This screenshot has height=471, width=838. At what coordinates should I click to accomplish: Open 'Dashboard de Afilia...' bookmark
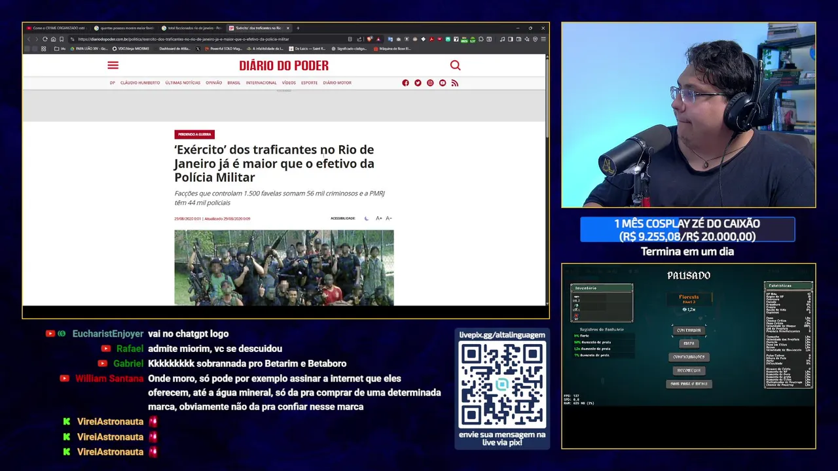coord(173,48)
